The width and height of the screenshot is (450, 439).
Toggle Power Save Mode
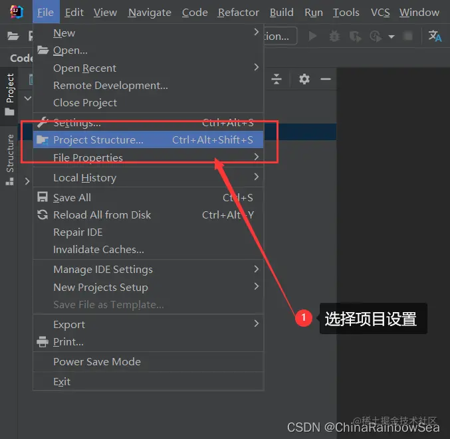pos(148,361)
